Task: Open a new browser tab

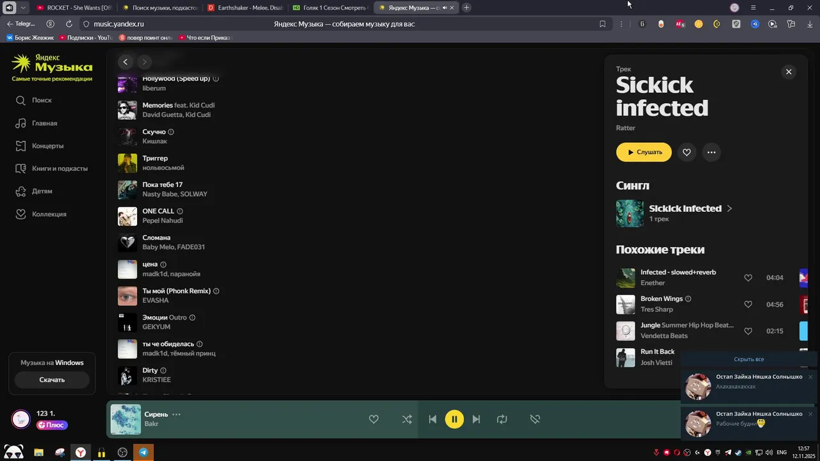Action: point(466,8)
